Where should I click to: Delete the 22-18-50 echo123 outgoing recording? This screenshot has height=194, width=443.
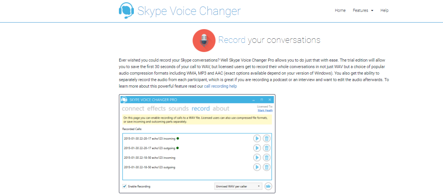click(x=267, y=167)
